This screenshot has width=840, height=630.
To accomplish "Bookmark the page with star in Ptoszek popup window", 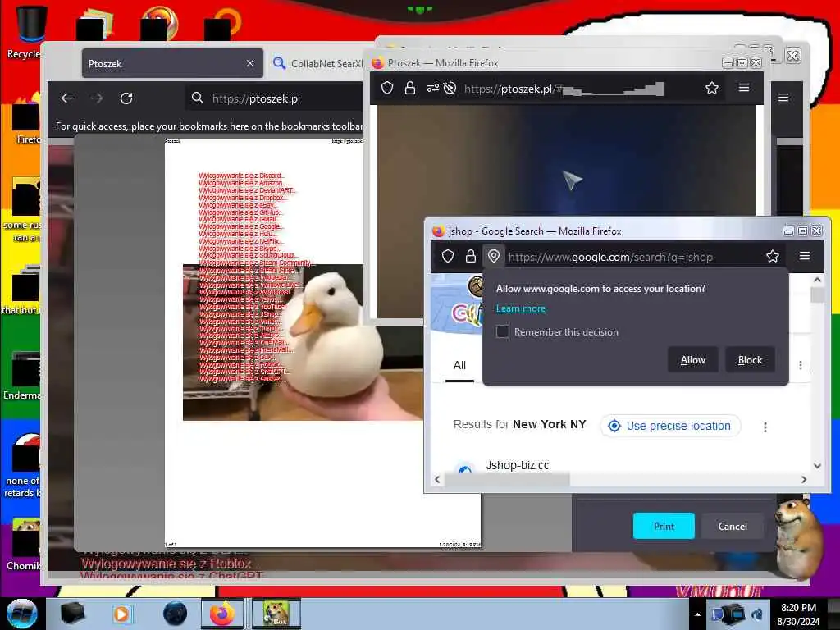I will coord(711,88).
